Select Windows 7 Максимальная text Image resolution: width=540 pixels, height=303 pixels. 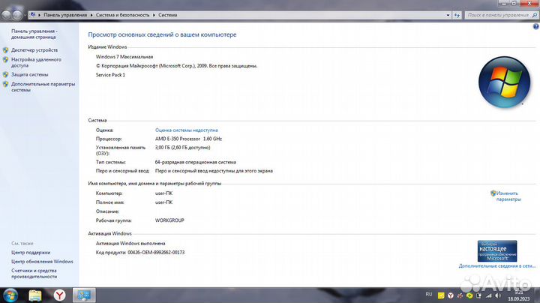(124, 57)
